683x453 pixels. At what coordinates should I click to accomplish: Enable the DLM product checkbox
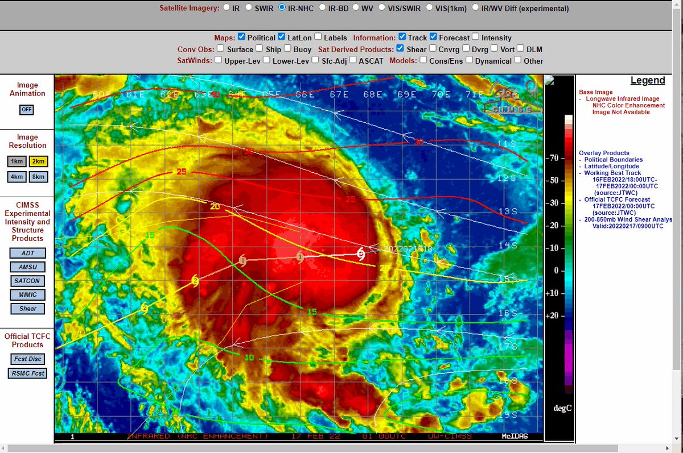tap(520, 48)
